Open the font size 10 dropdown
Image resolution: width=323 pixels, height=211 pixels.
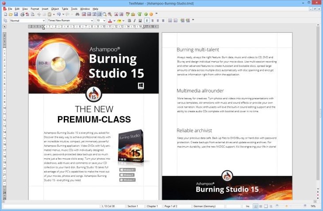(104, 20)
